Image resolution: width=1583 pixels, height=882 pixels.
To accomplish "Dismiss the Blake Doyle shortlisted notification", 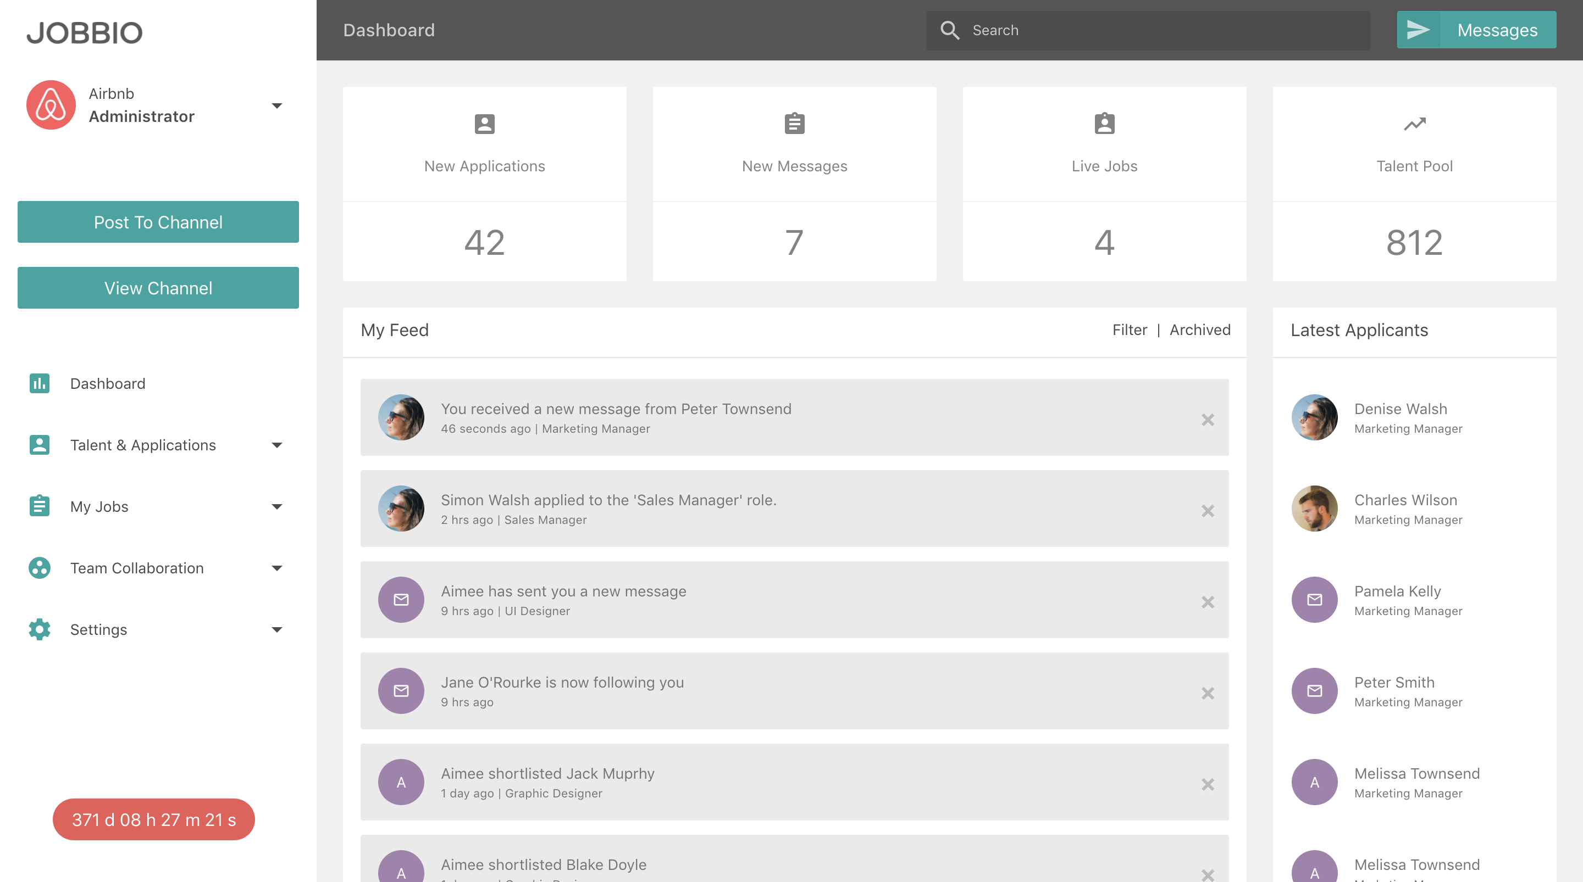I will tap(1208, 875).
